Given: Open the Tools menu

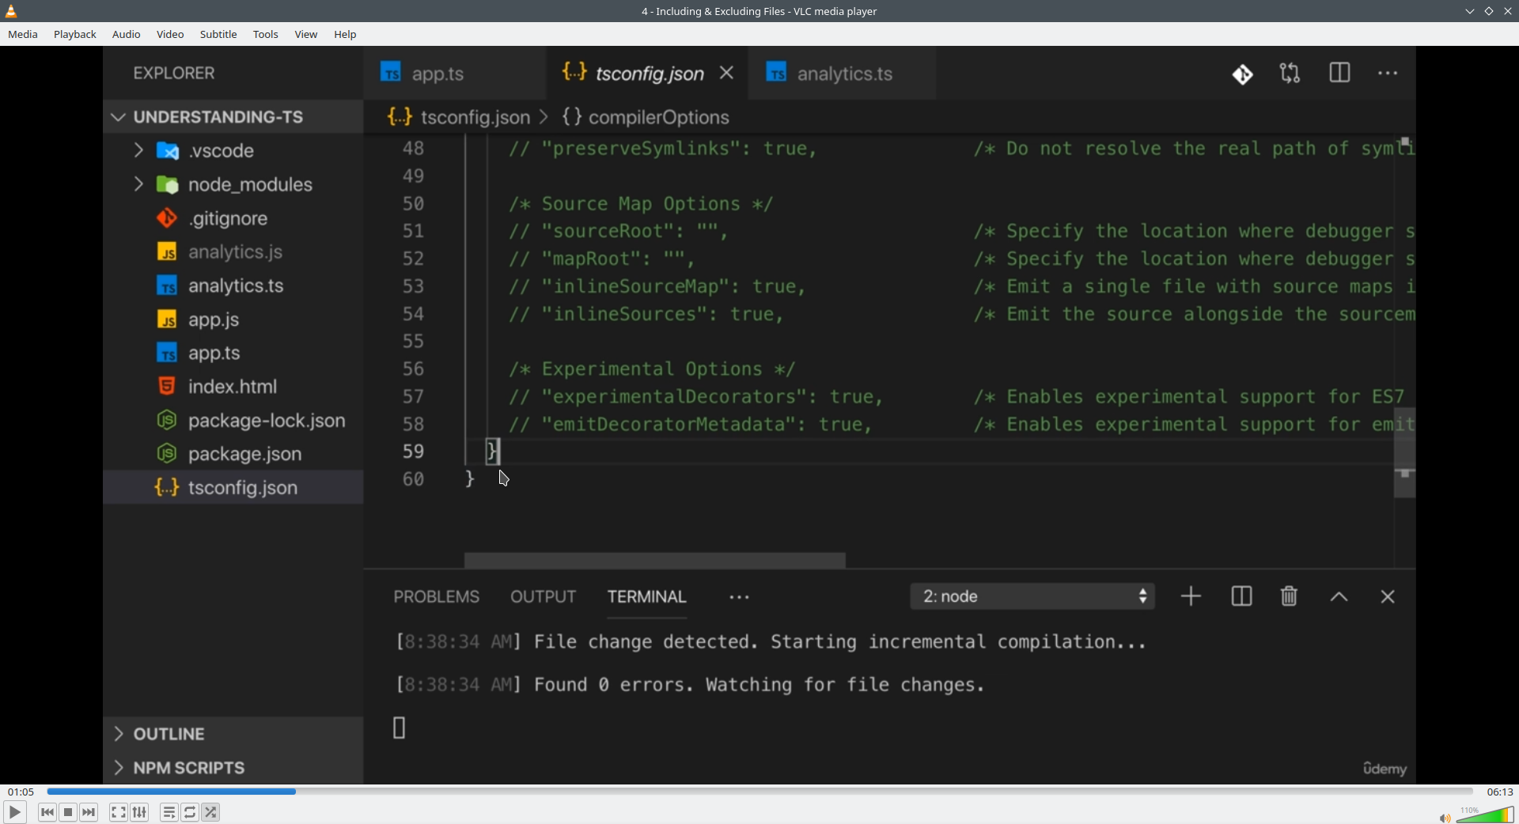Looking at the screenshot, I should click(266, 34).
